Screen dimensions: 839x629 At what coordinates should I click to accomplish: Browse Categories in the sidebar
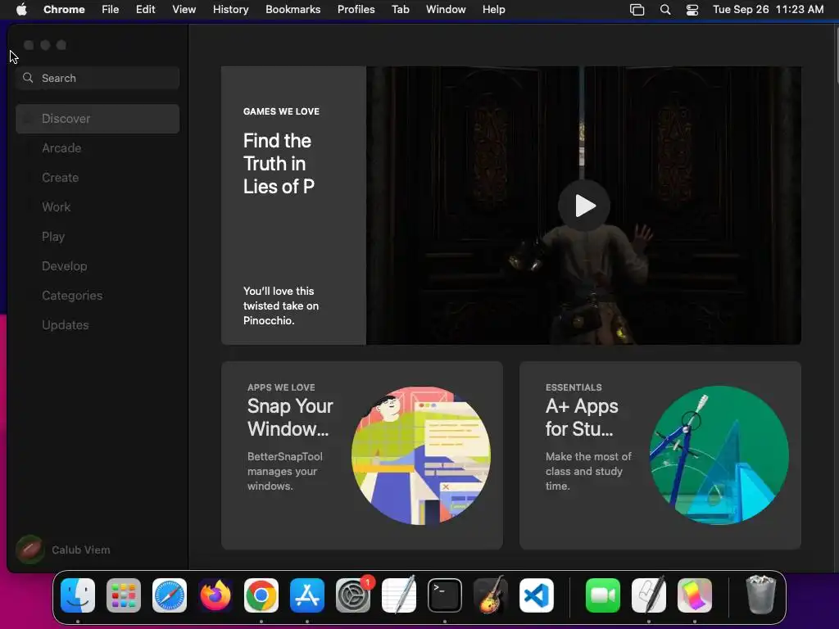click(x=98, y=295)
